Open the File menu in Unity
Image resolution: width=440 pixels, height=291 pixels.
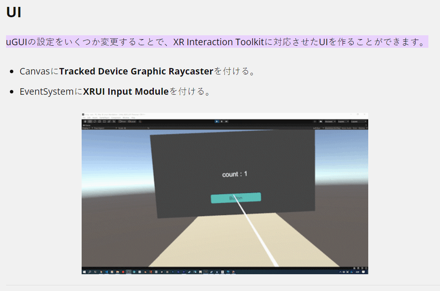[84, 118]
